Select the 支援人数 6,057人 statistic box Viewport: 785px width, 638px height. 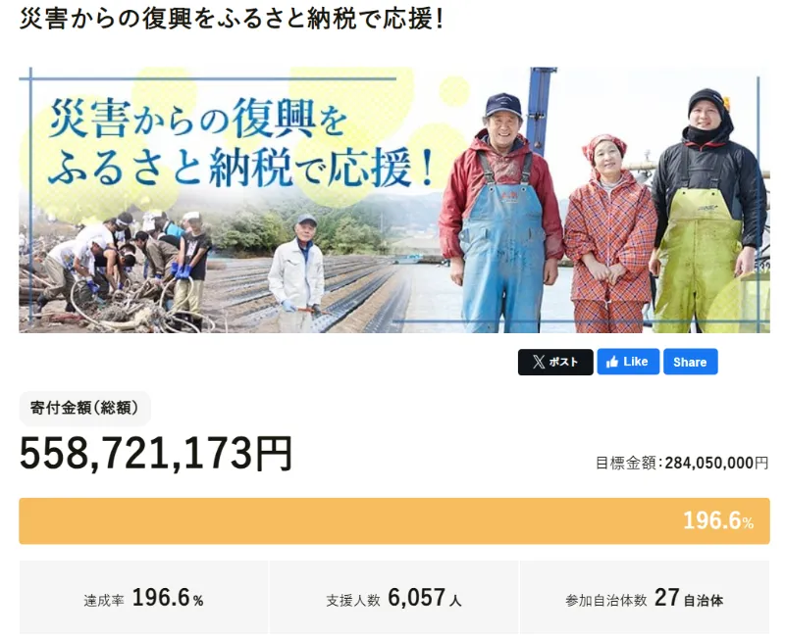[x=394, y=598]
